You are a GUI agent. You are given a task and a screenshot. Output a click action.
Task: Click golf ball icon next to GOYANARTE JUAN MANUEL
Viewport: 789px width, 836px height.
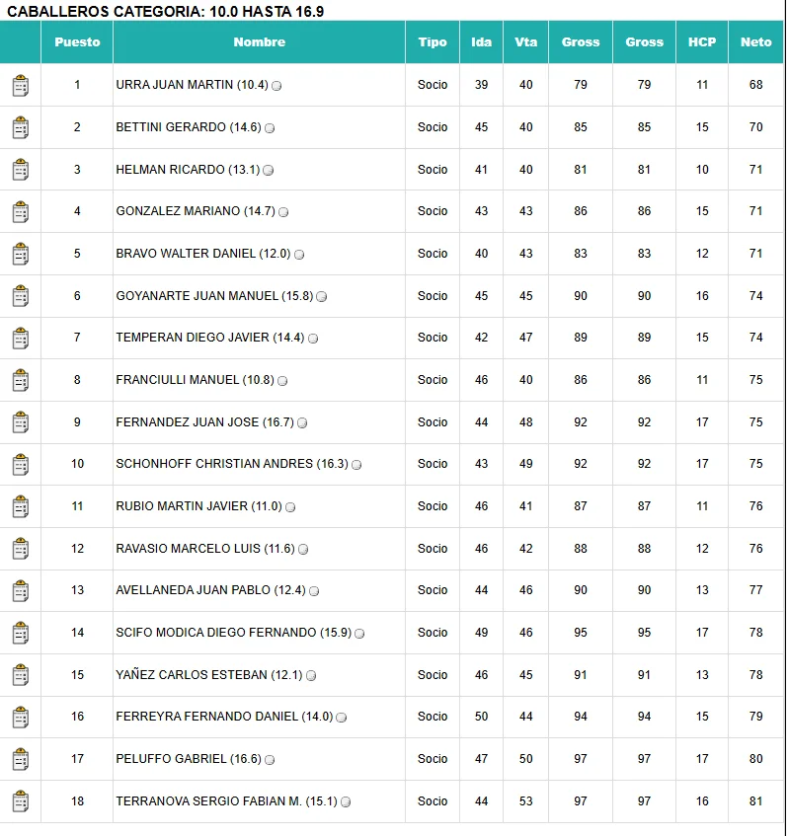(321, 296)
